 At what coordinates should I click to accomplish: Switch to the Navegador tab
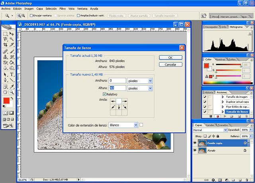coord(211,27)
